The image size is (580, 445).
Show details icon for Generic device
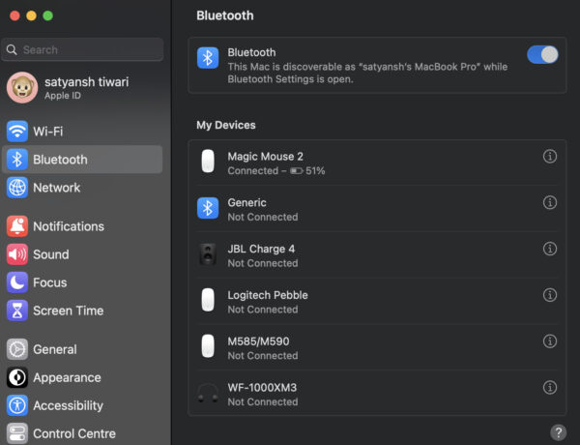550,202
